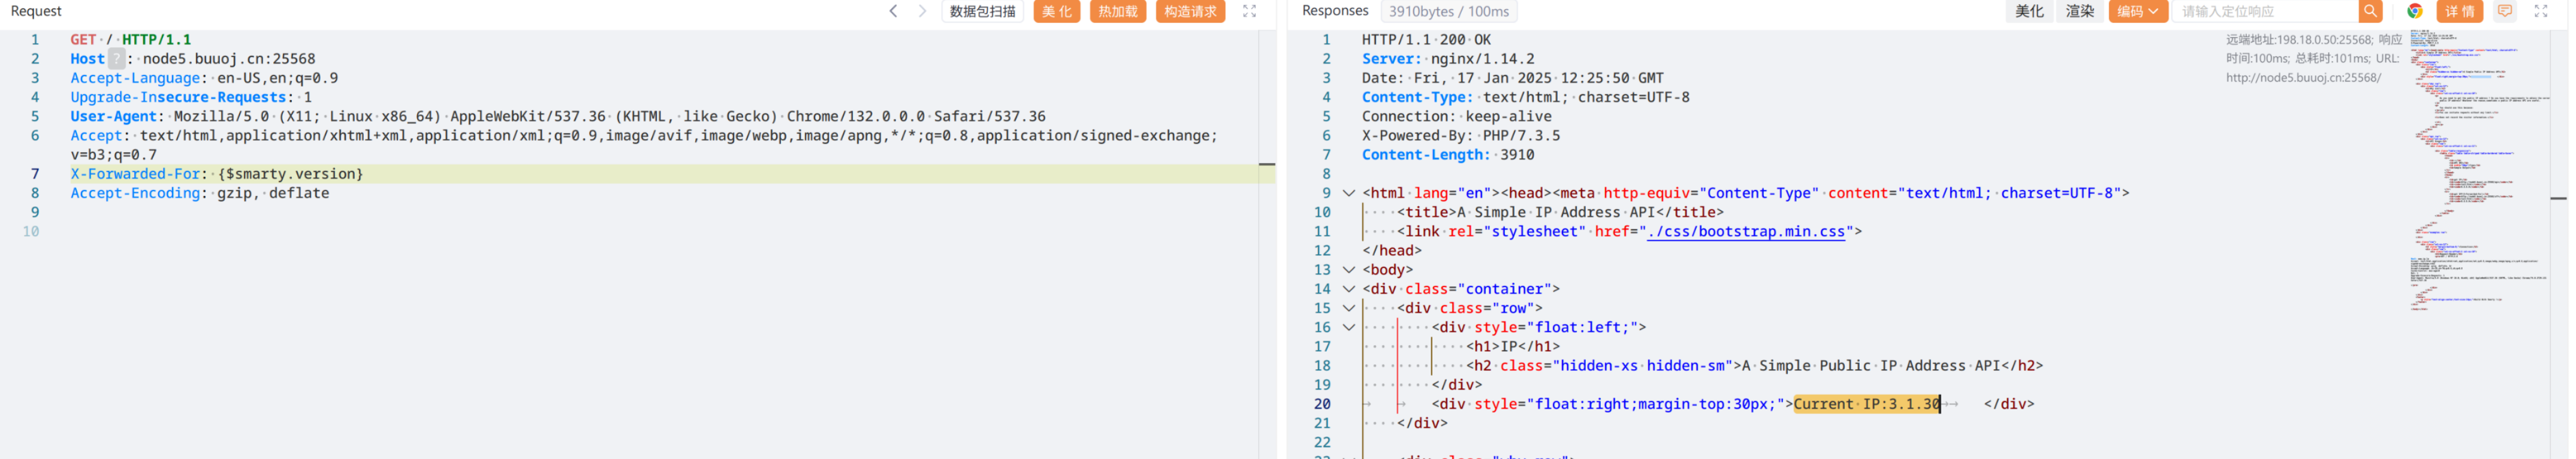Click the comment bubble icon in Responses toolbar

(x=2504, y=11)
